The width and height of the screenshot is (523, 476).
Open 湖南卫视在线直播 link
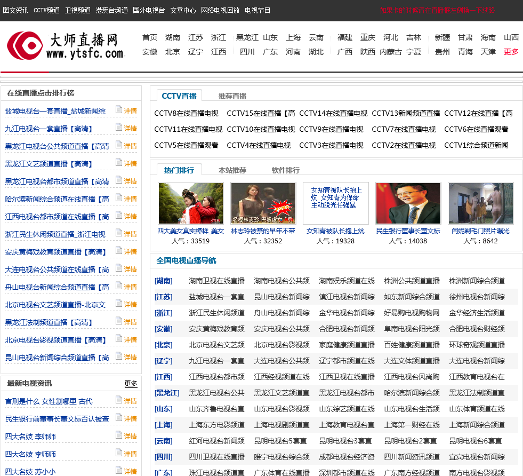point(217,281)
